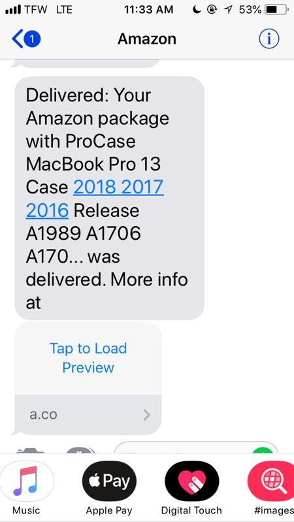Tap the Delivered message bubble
The width and height of the screenshot is (294, 522).
tap(109, 198)
